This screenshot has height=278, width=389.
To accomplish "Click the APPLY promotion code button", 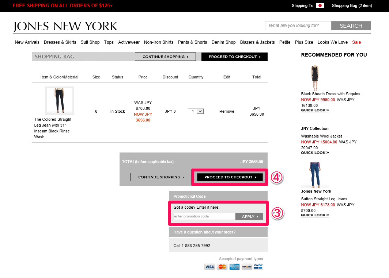I will point(249,216).
